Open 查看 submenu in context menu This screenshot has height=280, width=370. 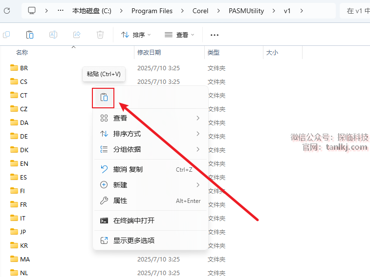coord(151,118)
